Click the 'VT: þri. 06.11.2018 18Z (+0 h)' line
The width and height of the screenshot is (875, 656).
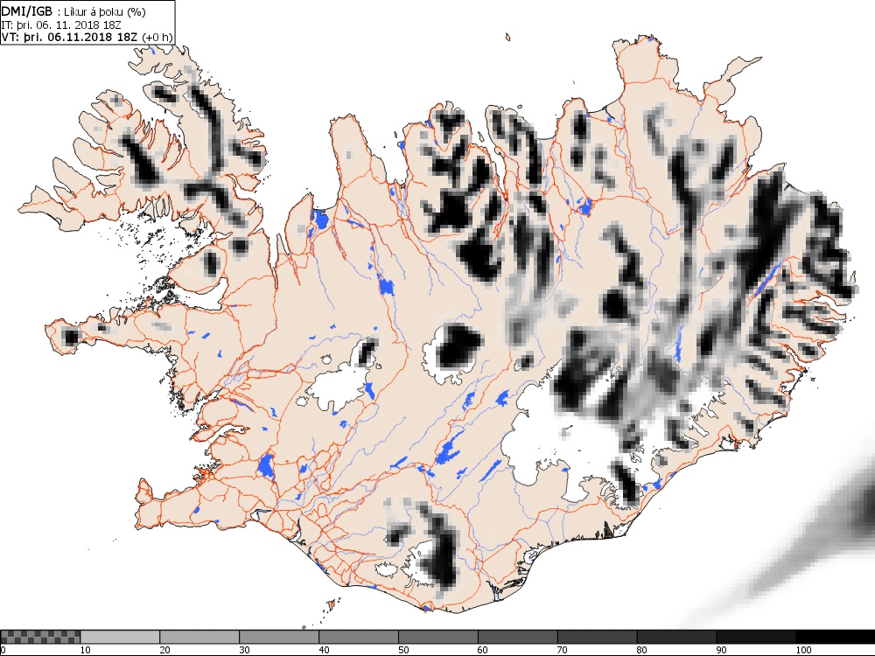(87, 37)
